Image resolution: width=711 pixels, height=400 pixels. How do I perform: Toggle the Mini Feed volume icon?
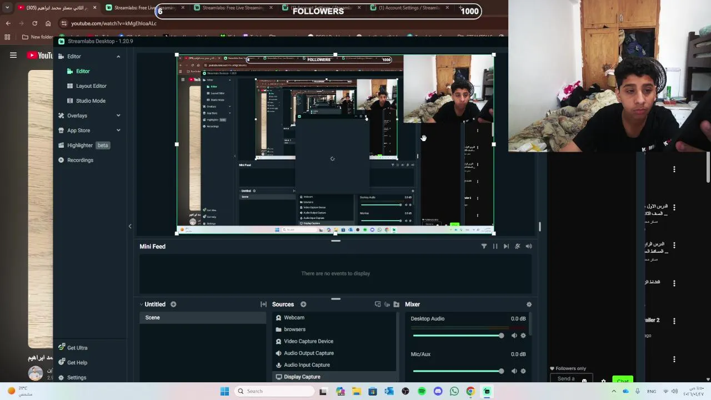tap(528, 246)
